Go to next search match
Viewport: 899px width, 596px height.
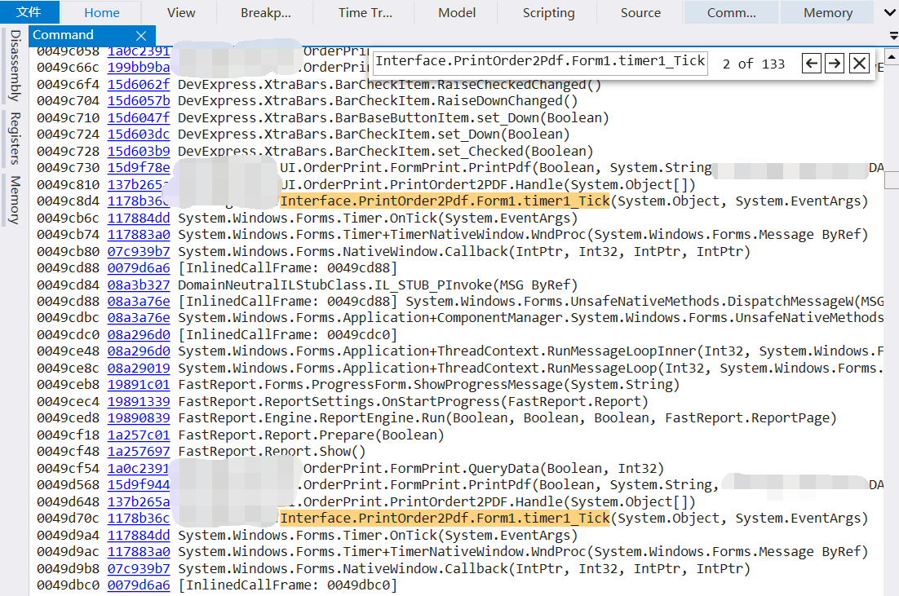pos(835,63)
